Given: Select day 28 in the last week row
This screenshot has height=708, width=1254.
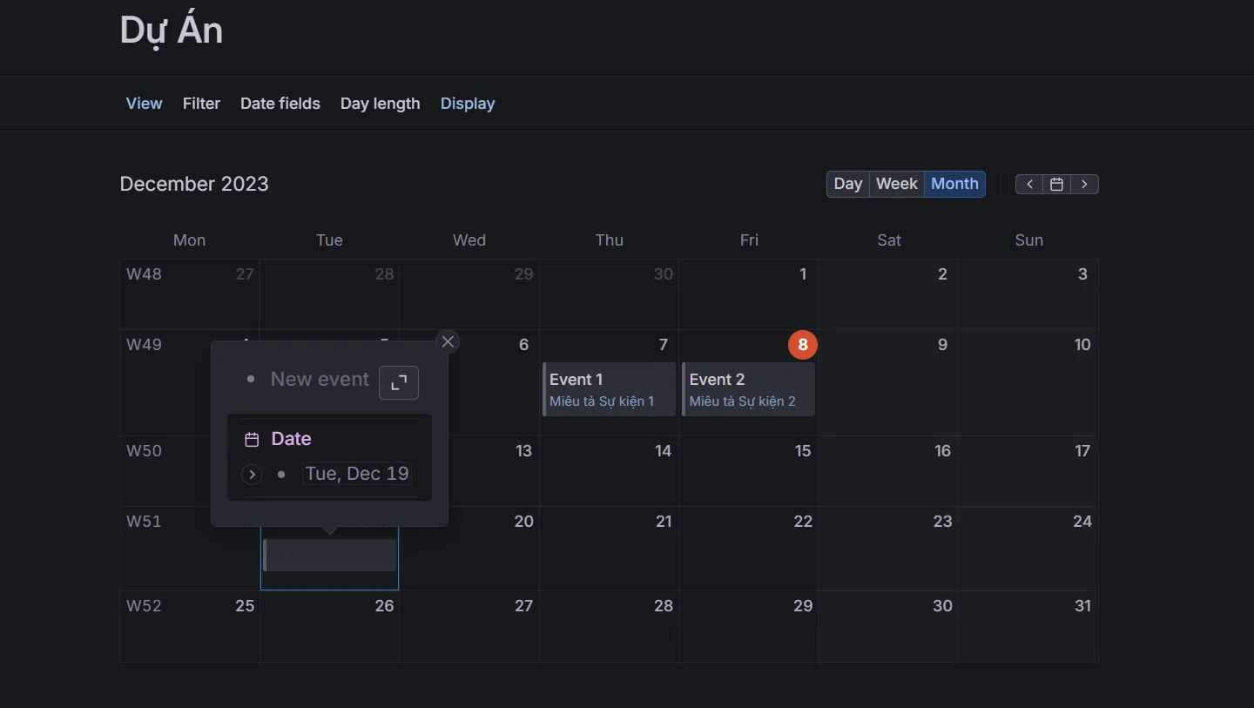Looking at the screenshot, I should click(664, 606).
